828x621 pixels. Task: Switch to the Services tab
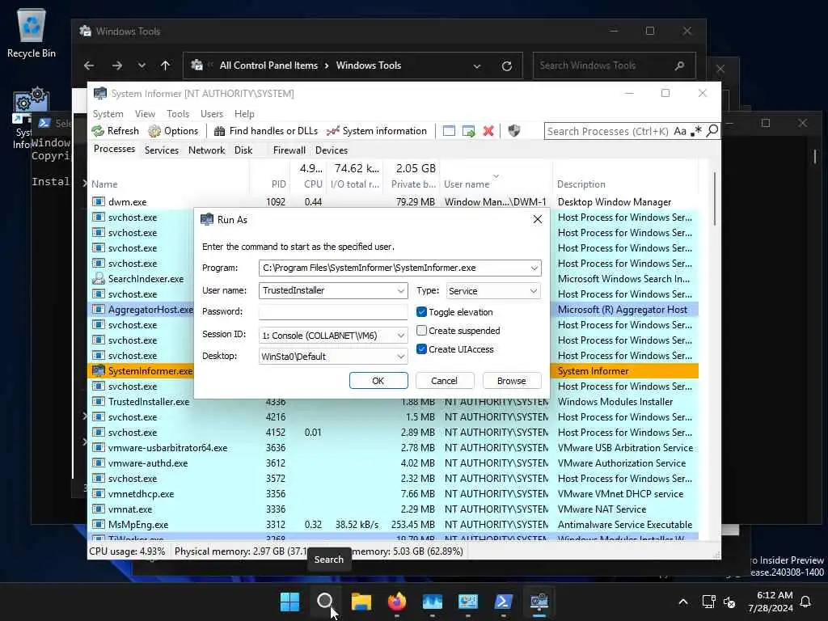click(162, 150)
